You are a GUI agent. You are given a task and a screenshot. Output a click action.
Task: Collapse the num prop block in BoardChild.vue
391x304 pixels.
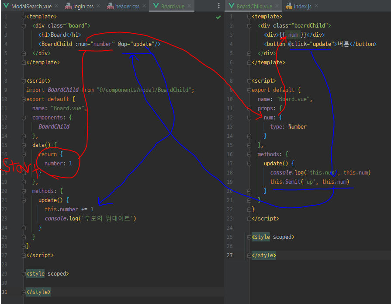[249, 118]
